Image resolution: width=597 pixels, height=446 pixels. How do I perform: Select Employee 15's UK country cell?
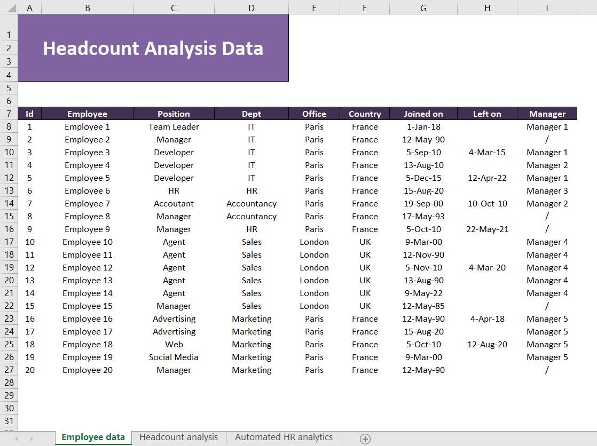[365, 306]
